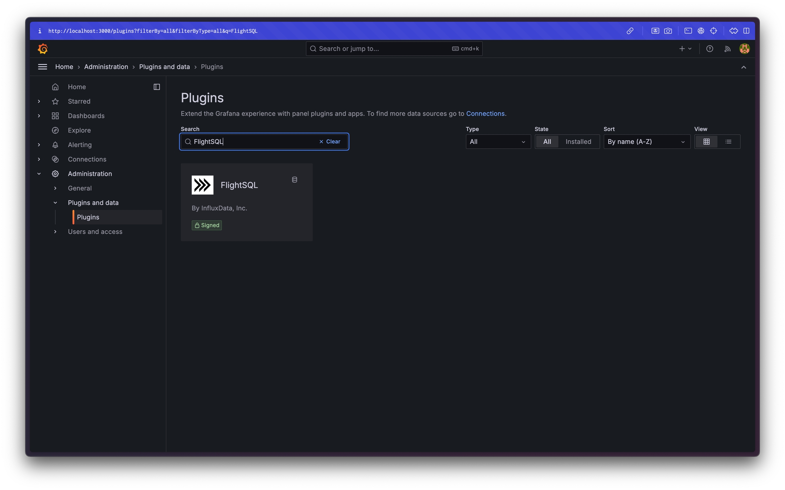Select the Installed state filter
Screen dimensions: 785x490
click(578, 142)
